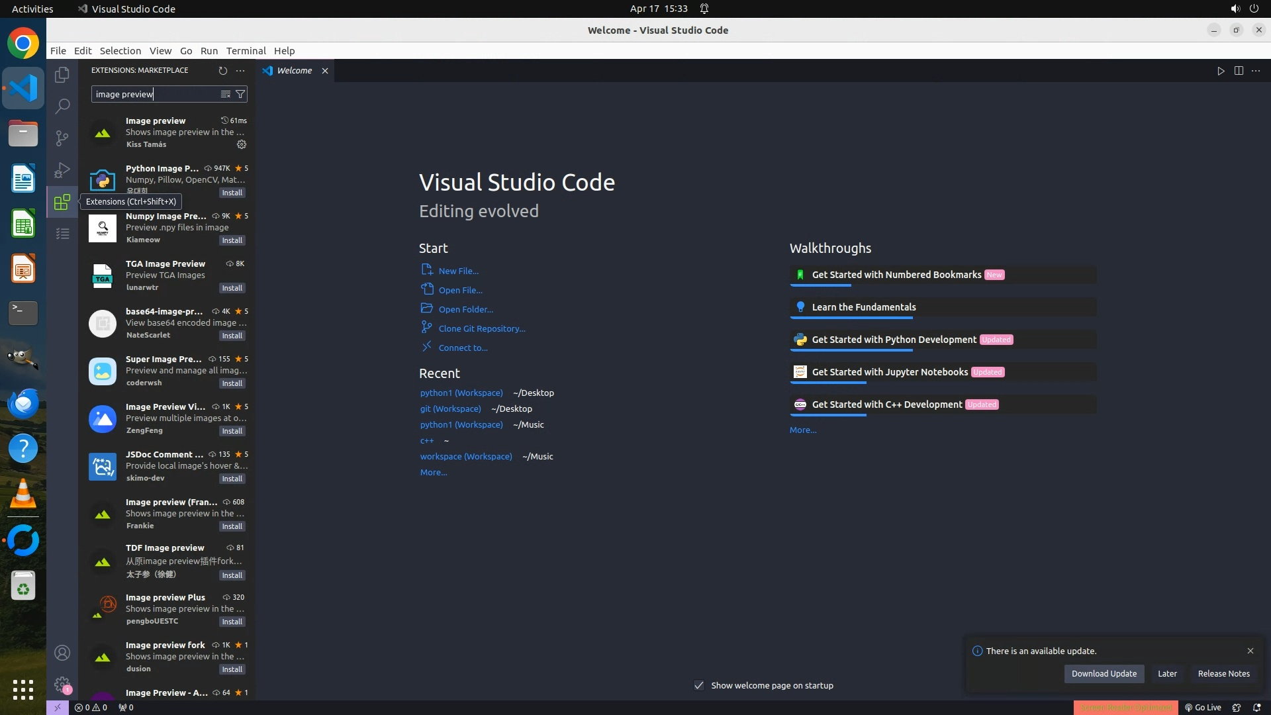Click split editor right icon
Image resolution: width=1271 pixels, height=715 pixels.
[1239, 71]
